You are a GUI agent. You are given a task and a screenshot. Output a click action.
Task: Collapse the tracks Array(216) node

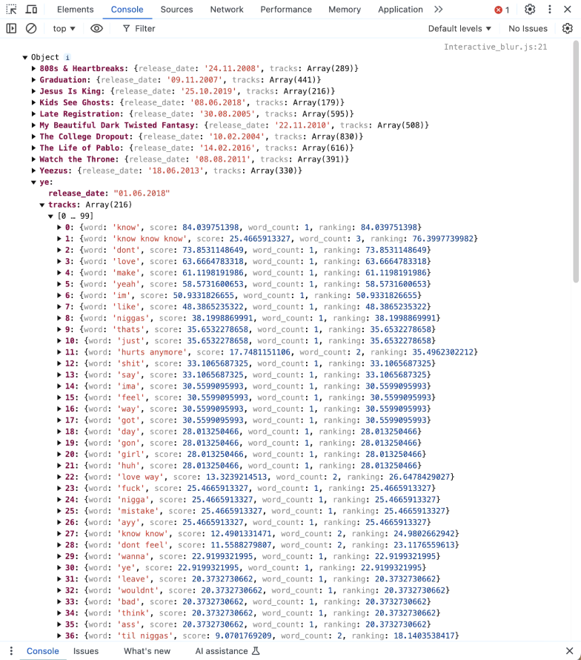(42, 205)
